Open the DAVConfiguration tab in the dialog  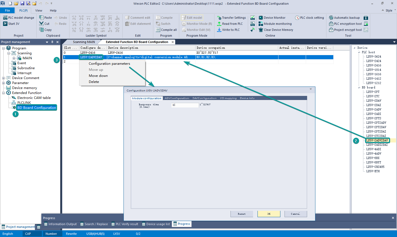point(204,98)
